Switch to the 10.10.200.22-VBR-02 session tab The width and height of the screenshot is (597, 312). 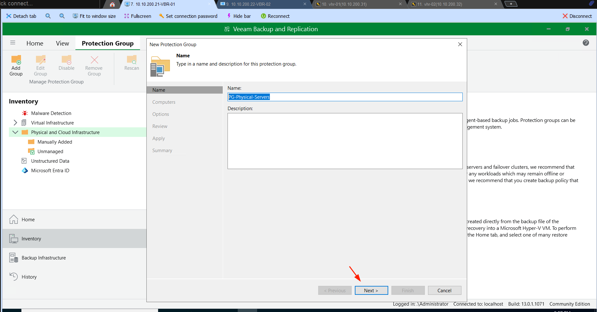tap(263, 4)
